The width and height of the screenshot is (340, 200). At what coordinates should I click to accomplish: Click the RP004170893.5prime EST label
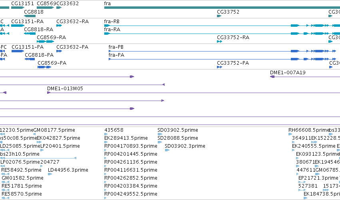[131, 146]
